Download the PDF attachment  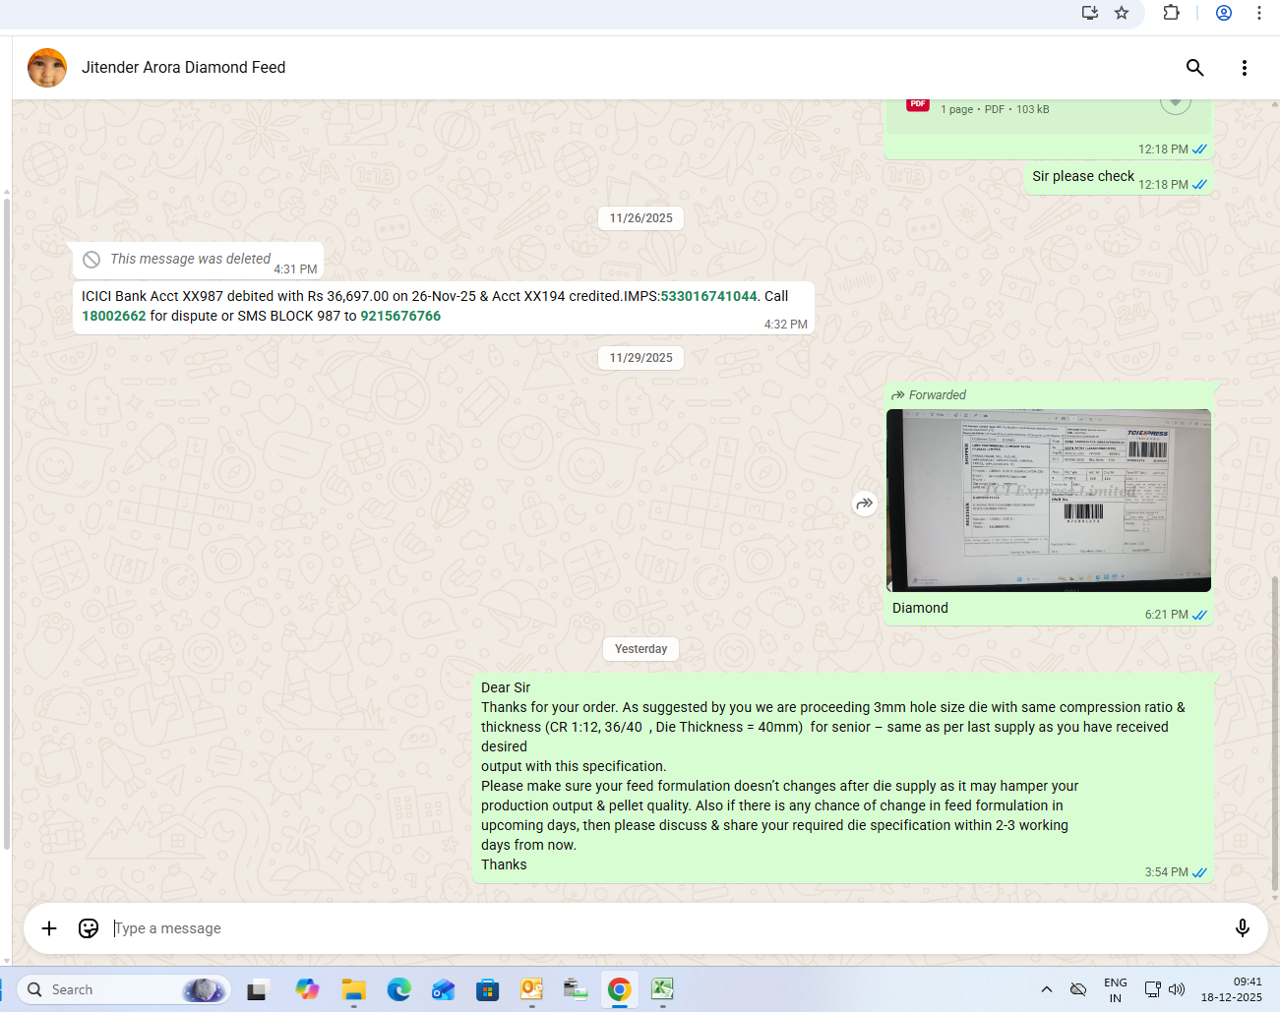coord(1175,102)
